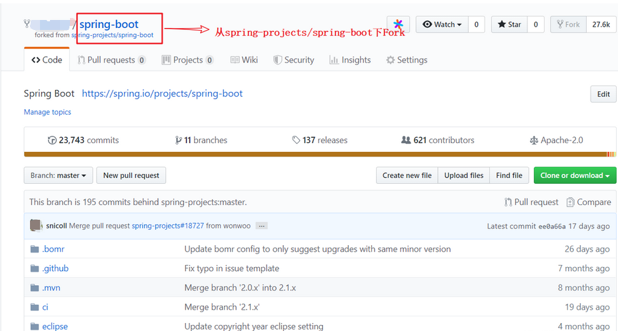The height and width of the screenshot is (331, 618).
Task: Open "Merge branch '2.1.x'" commit message
Action: coord(222,307)
